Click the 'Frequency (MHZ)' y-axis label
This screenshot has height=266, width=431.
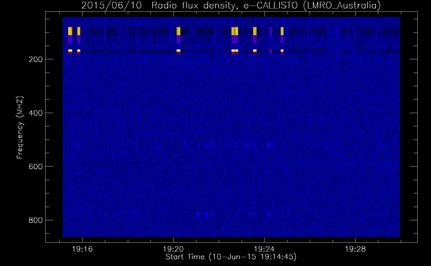point(20,127)
